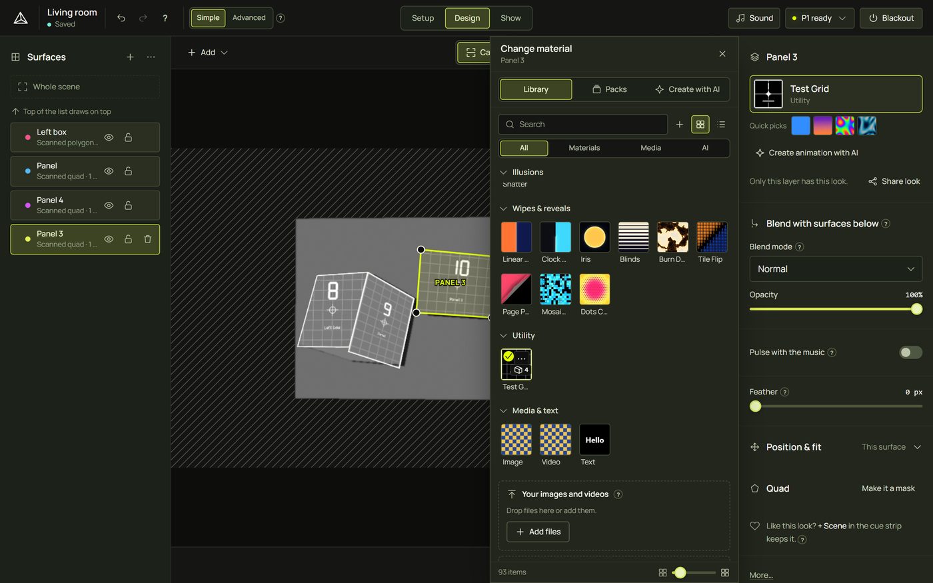Delete Panel 3 with trash icon
Screen dimensions: 933x583
point(148,239)
